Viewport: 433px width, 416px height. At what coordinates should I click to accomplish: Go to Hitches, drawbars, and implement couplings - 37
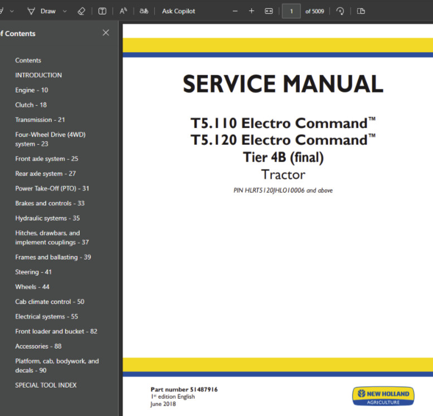click(52, 238)
